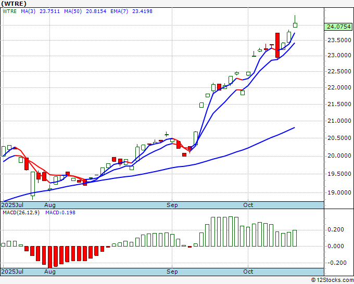Click the 21.0000 price axis label
This screenshot has width=354, height=284.
point(339,121)
